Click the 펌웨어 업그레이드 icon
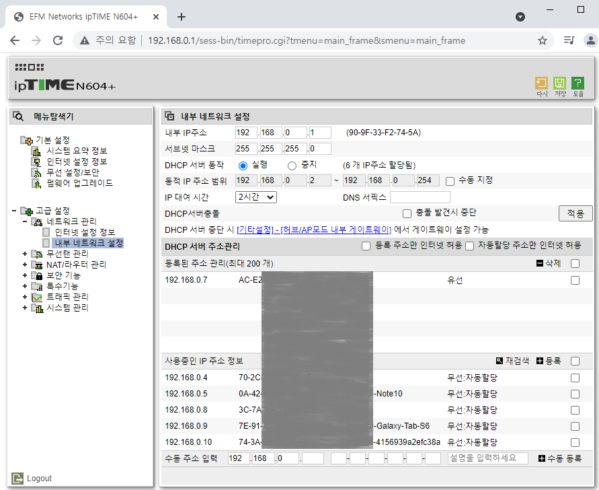The image size is (599, 490). click(x=36, y=183)
